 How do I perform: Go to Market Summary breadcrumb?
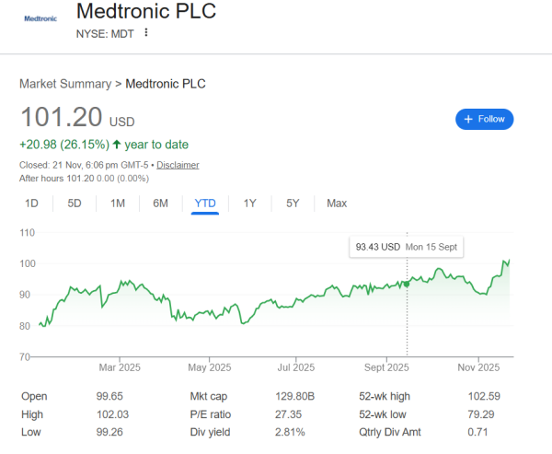pos(64,84)
